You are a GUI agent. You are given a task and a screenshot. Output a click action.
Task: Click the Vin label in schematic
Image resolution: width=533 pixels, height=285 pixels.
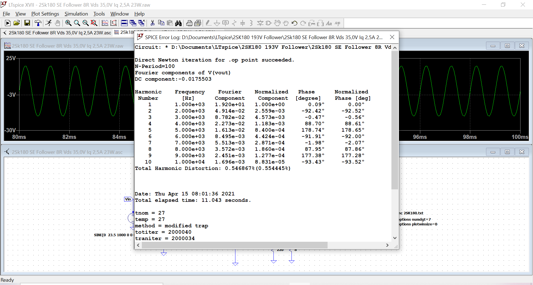[128, 199]
